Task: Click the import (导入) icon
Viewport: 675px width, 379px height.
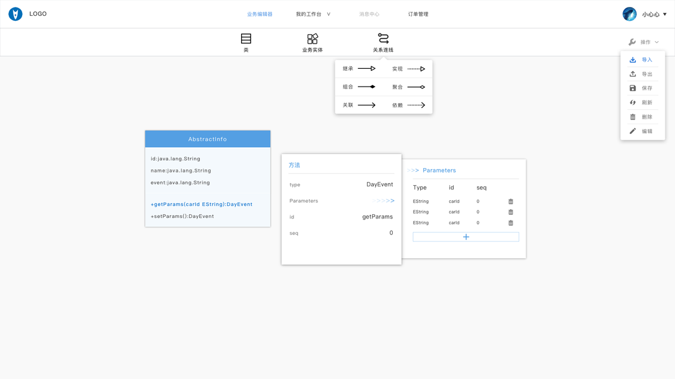Action: [x=633, y=60]
